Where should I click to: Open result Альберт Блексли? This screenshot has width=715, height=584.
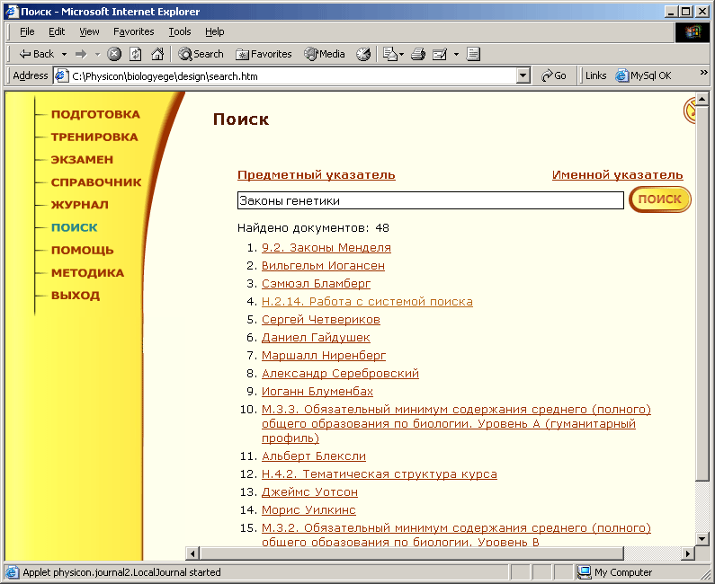[x=314, y=456]
